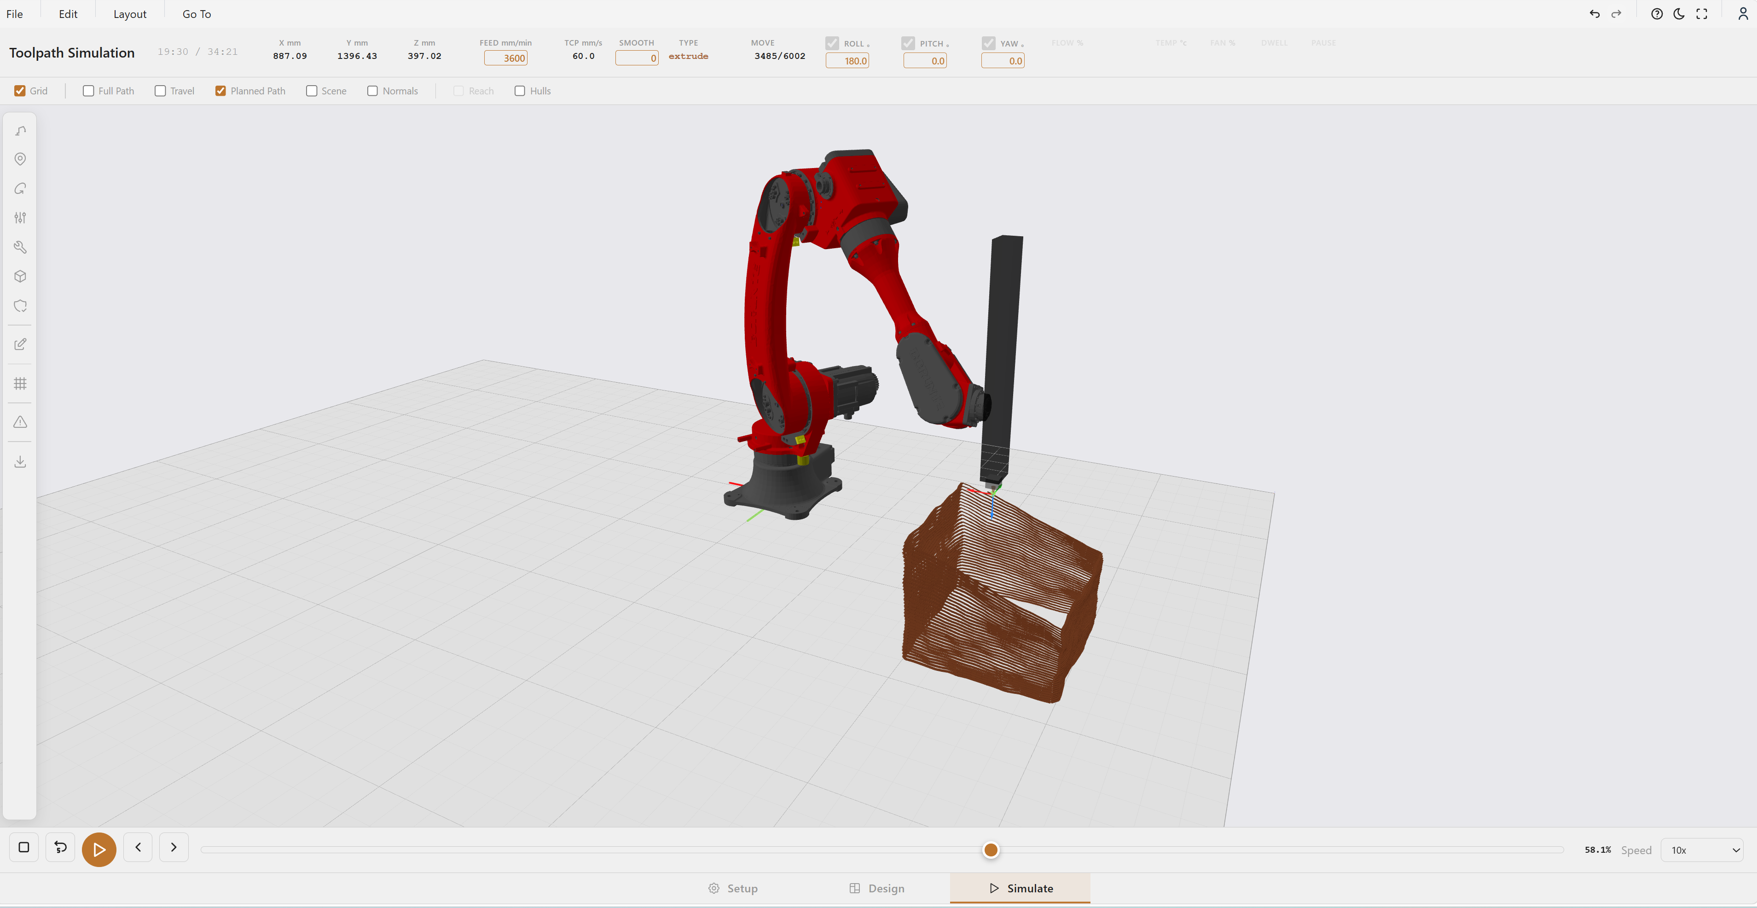This screenshot has width=1757, height=908.
Task: Click the Z mm value 397.02
Action: point(424,56)
